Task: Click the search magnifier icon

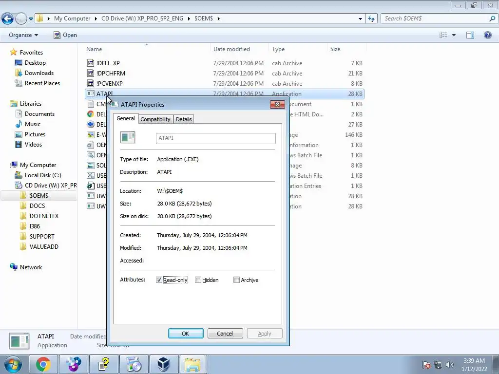Action: (492, 19)
